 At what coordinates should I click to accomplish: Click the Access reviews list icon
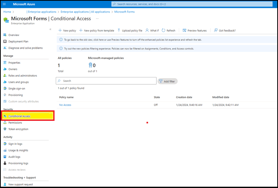point(5,170)
